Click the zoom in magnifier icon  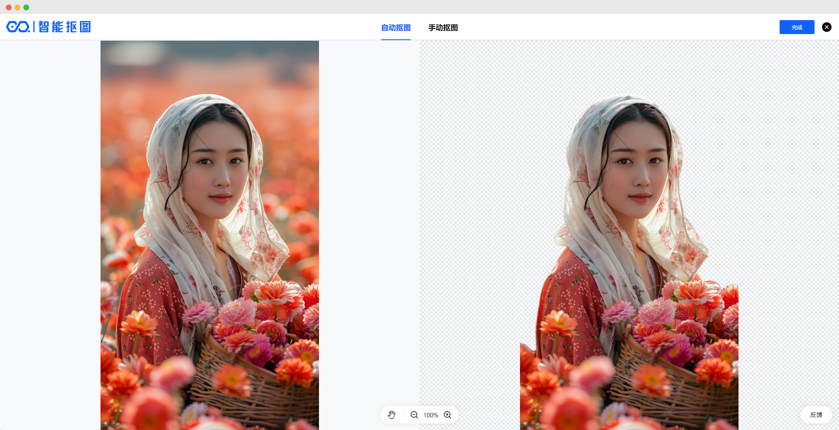(x=447, y=415)
